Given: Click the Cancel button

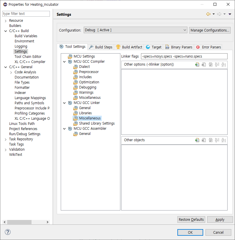Looking at the screenshot, I should click(218, 232).
